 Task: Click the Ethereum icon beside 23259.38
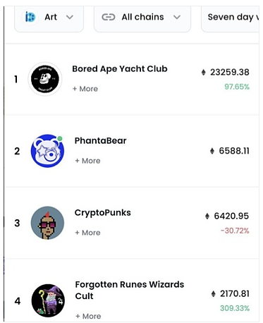pyautogui.click(x=204, y=73)
